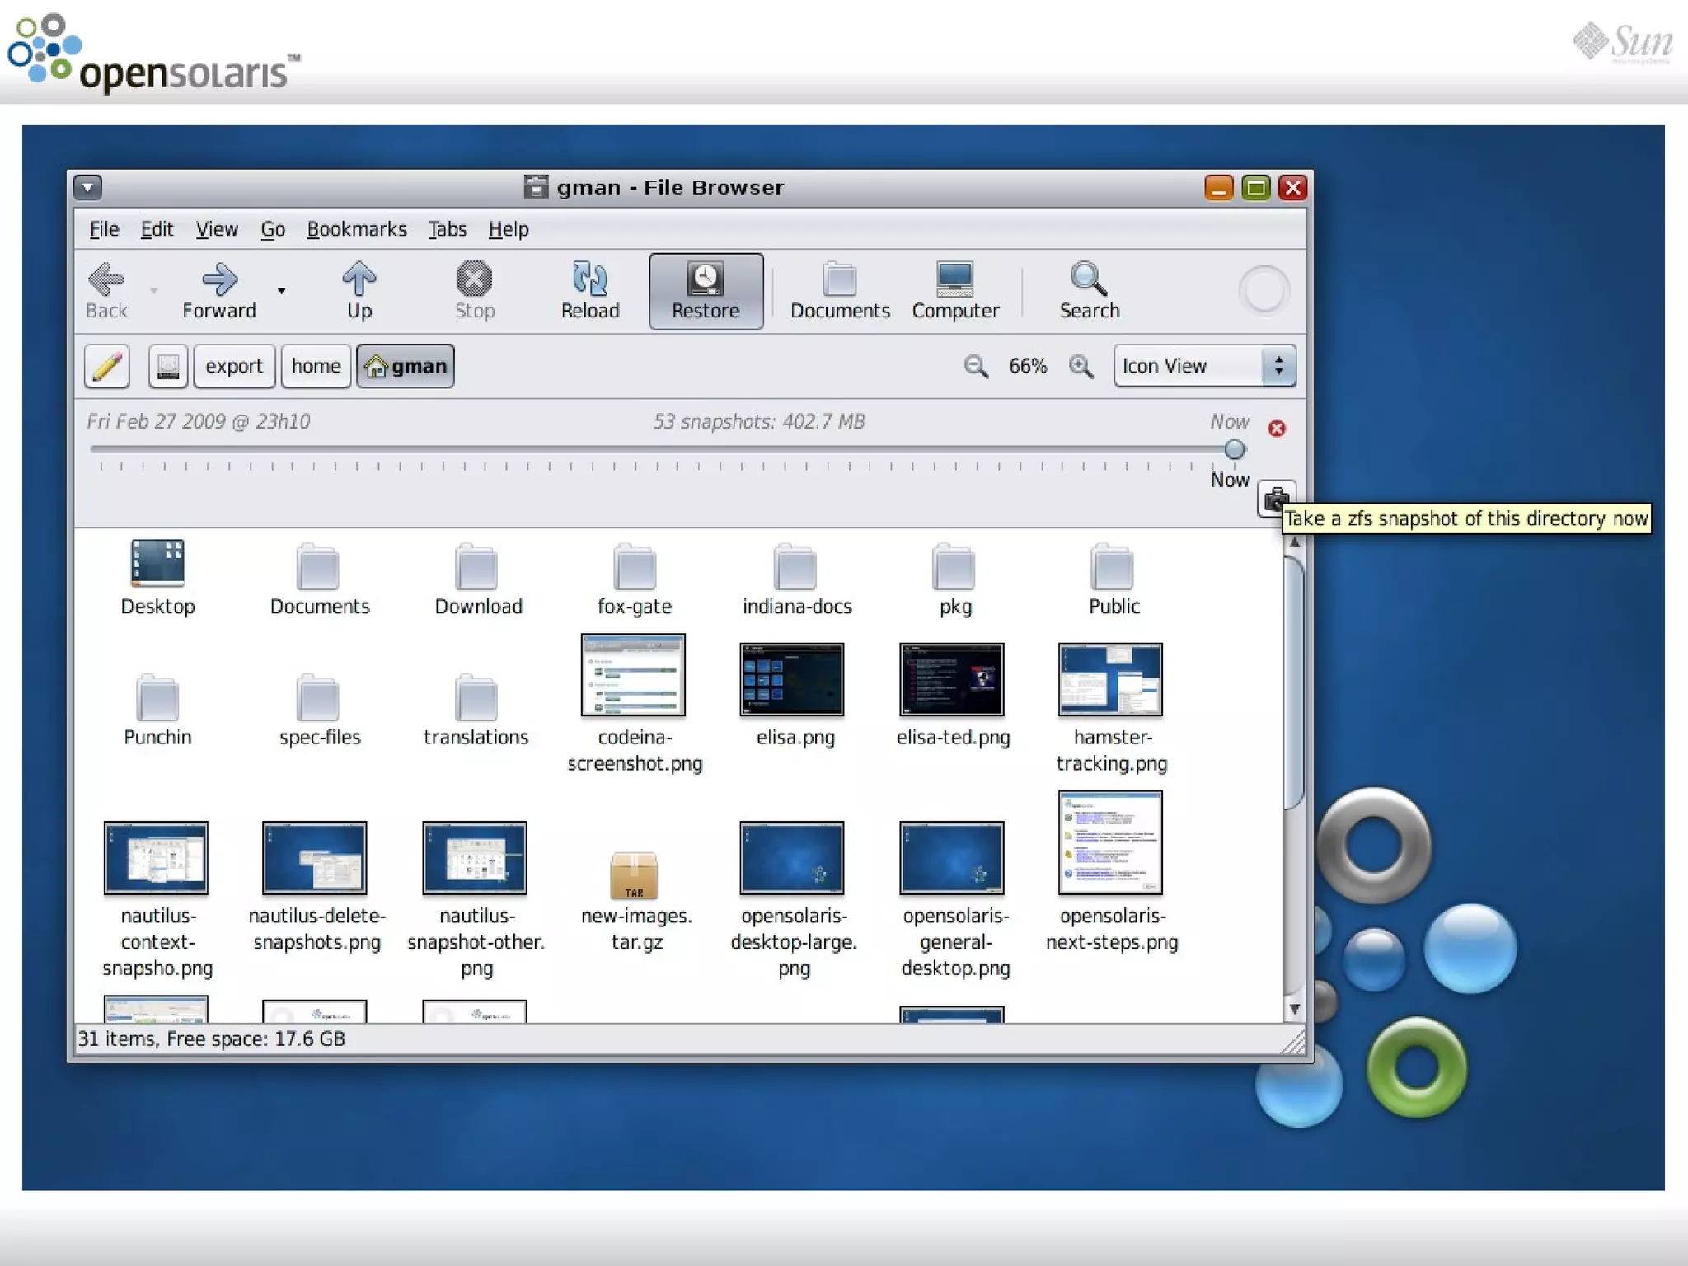This screenshot has height=1266, width=1688.
Task: Click the snapshot timeline slider handle
Action: 1234,449
